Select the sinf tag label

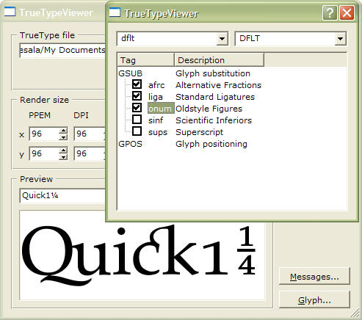(x=156, y=120)
